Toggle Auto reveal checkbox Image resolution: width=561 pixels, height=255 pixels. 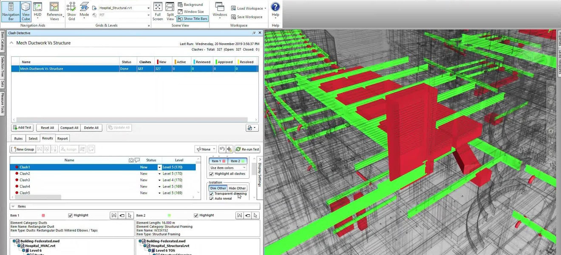point(212,199)
